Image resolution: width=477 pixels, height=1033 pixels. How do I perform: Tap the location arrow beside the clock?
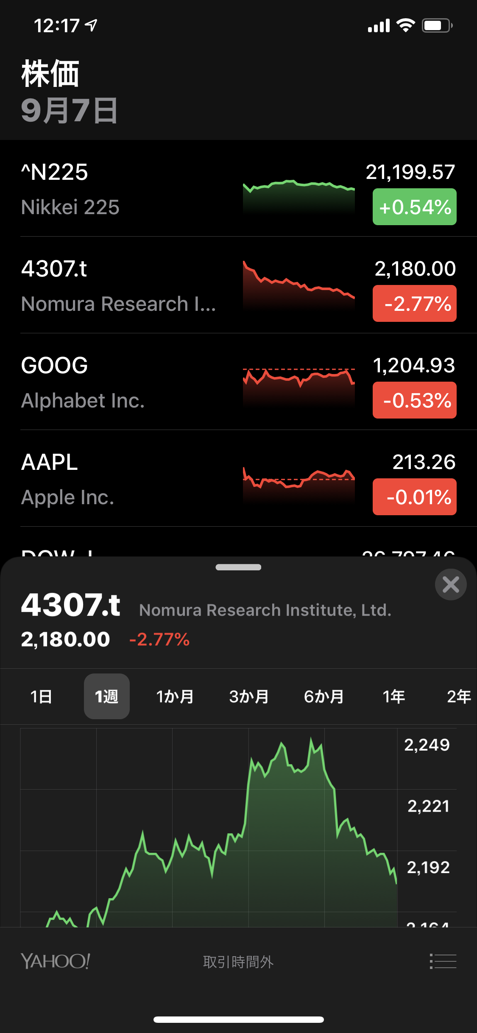91,25
